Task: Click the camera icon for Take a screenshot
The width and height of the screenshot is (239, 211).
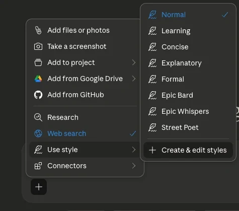Action: 38,46
